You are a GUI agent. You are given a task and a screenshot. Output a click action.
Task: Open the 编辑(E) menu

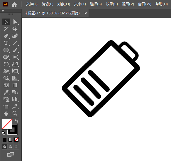point(48,4)
